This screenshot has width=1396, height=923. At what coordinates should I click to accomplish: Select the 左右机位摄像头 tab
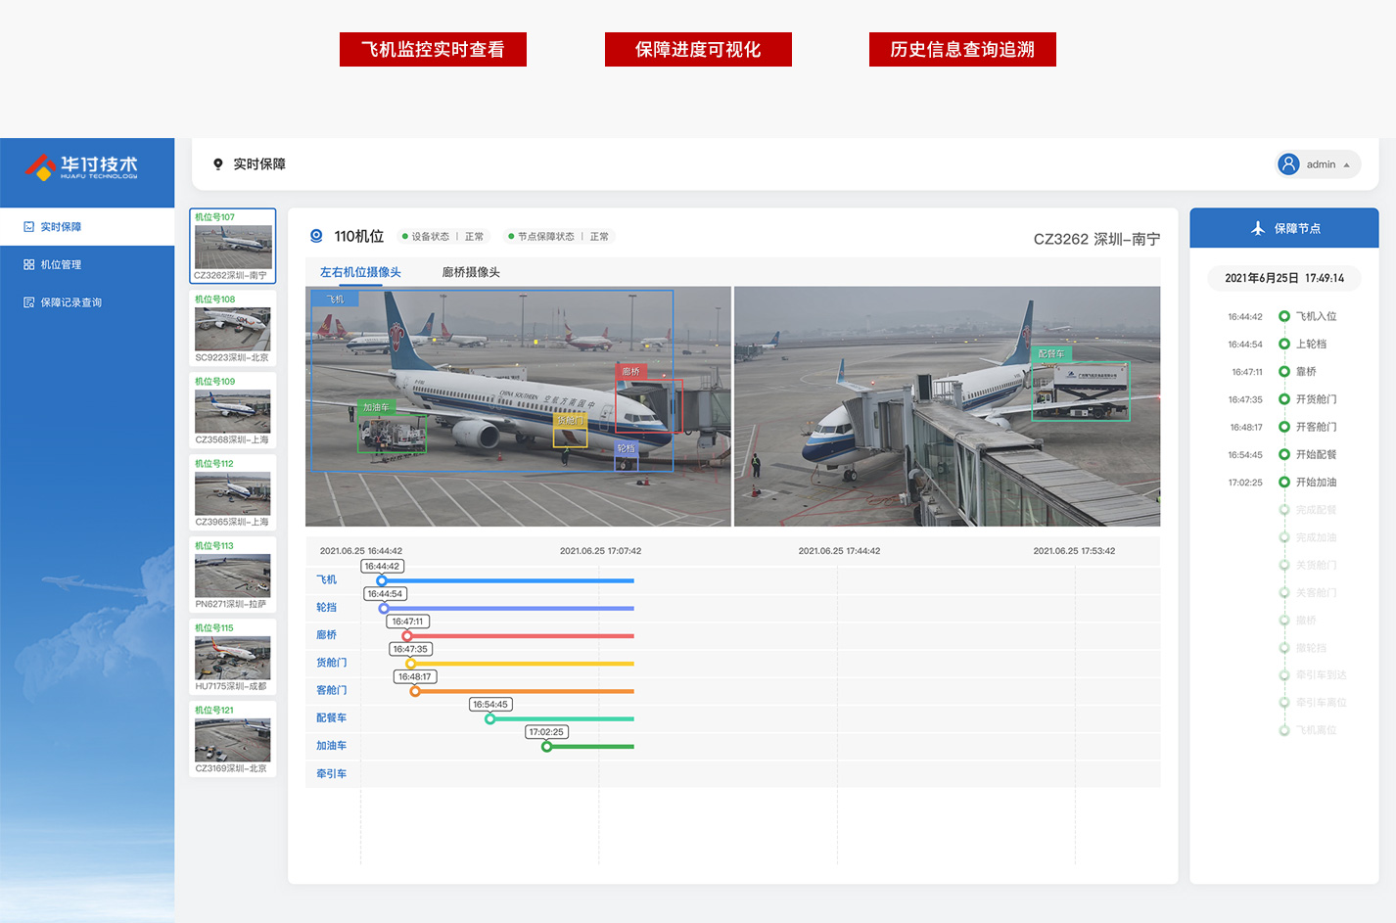(x=360, y=273)
